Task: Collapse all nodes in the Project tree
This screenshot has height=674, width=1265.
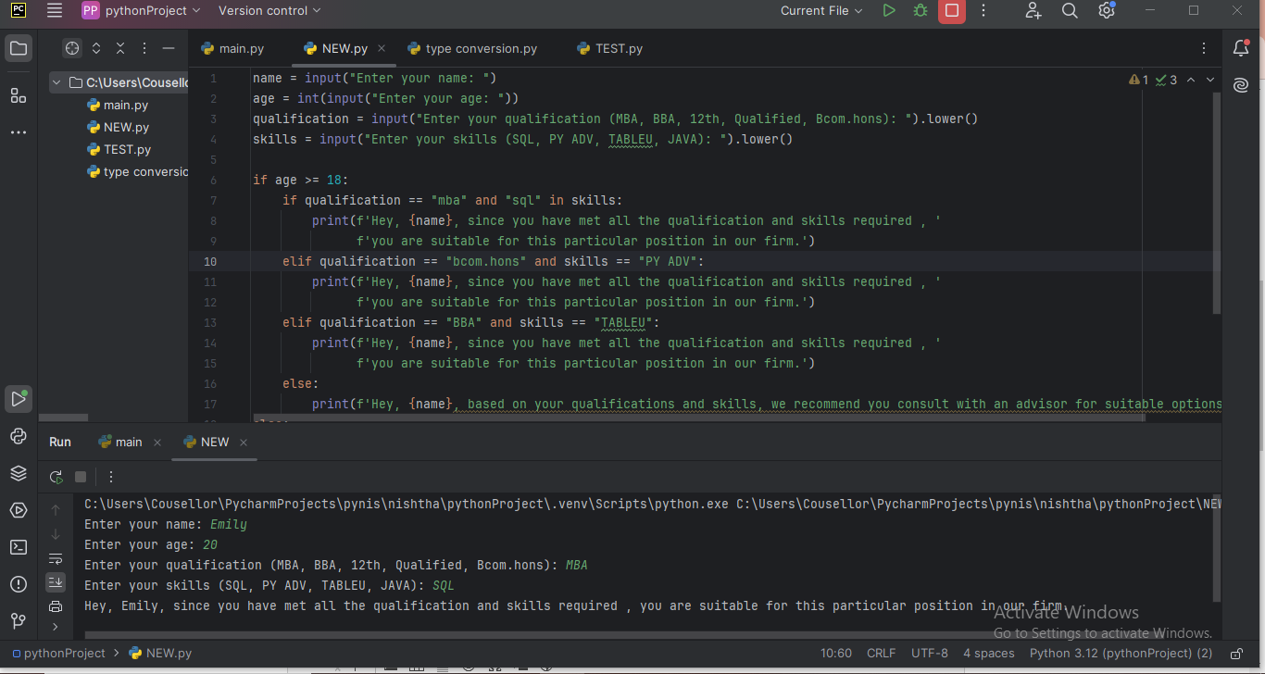Action: pyautogui.click(x=120, y=48)
